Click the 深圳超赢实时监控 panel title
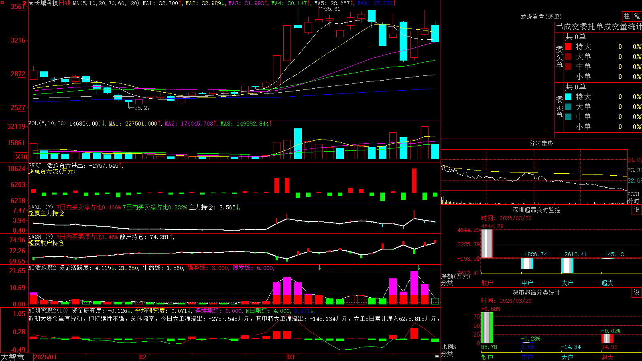Screen dimensions: 642x361 pyautogui.click(x=536, y=210)
